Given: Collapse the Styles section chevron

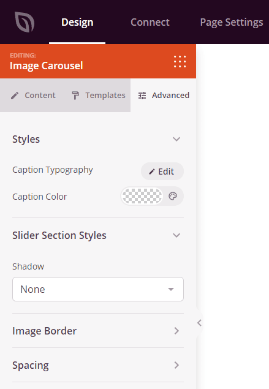Looking at the screenshot, I should pyautogui.click(x=176, y=139).
